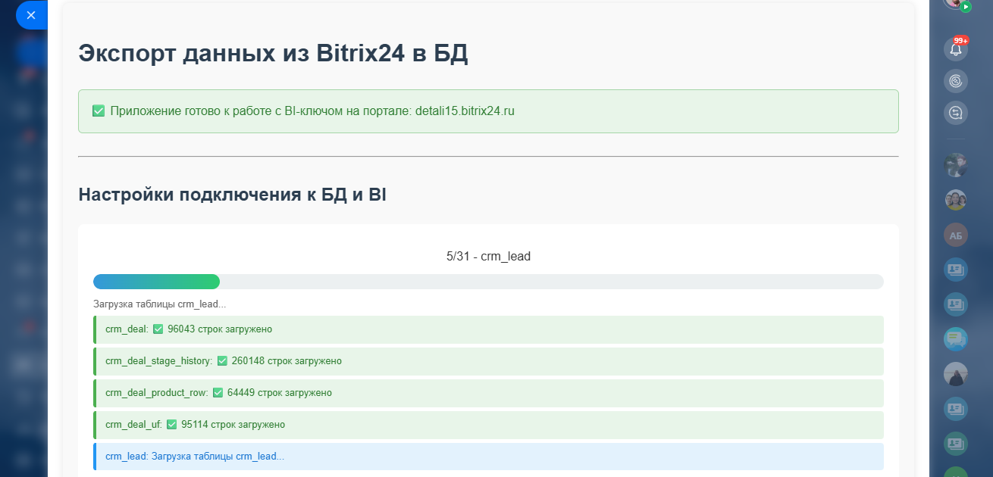
Task: Open the green contact card icon
Action: pos(956,444)
